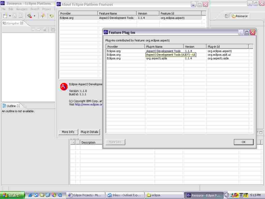This screenshot has height=199, width=265.
Task: Click Feature Id column header in About Features
Action: 180,13
